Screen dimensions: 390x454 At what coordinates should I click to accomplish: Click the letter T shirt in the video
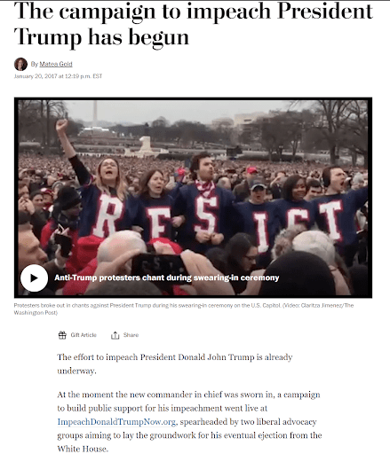click(332, 219)
